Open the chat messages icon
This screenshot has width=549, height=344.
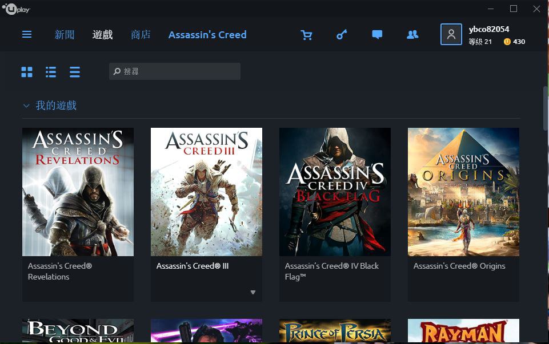(x=377, y=35)
